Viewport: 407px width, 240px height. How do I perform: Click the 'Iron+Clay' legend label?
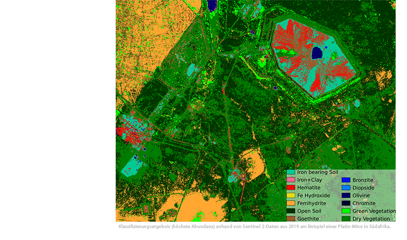point(310,180)
